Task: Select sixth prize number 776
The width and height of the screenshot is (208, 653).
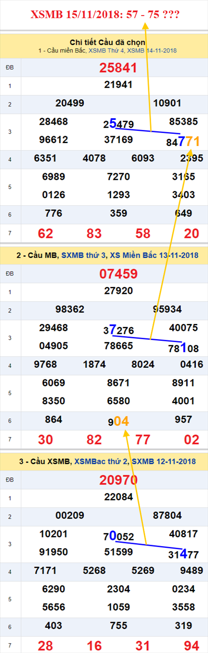Action: pos(53,213)
